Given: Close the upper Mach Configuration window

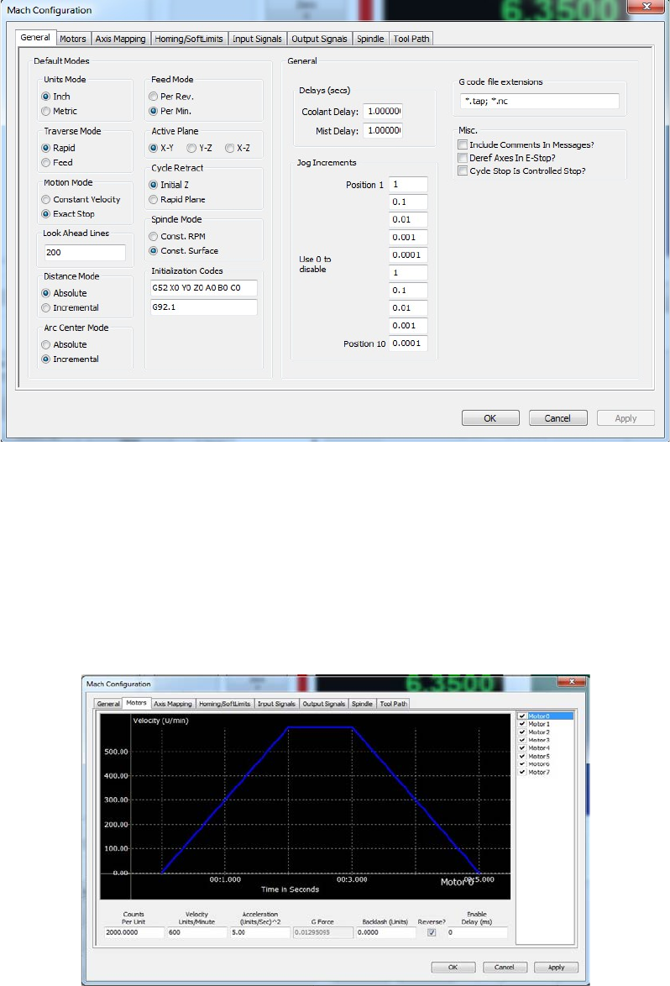Looking at the screenshot, I should pos(646,6).
